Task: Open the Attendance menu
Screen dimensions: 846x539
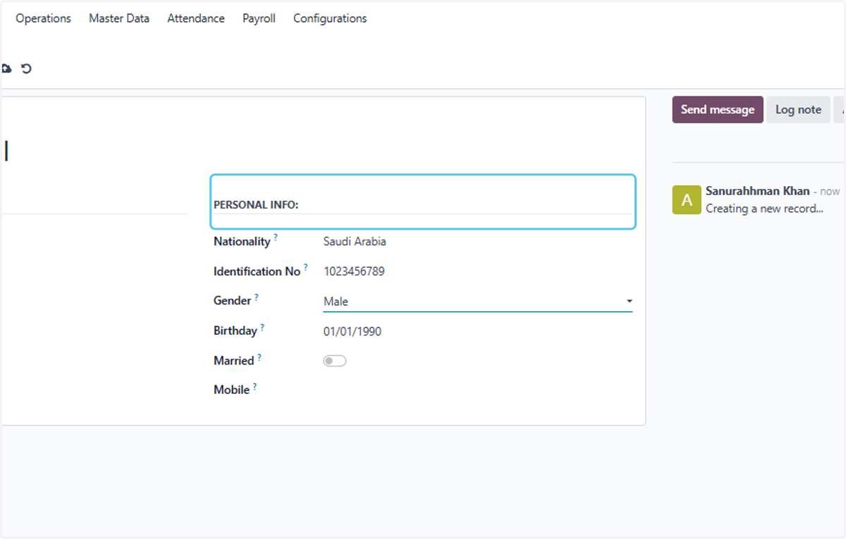Action: click(x=196, y=18)
